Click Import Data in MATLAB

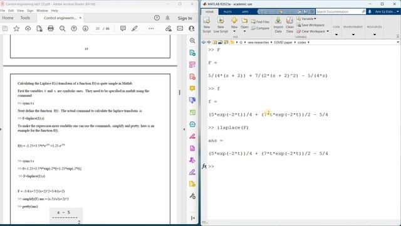click(278, 25)
